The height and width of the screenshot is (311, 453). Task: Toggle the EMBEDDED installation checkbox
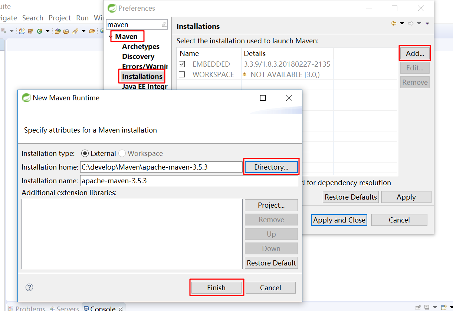click(182, 64)
